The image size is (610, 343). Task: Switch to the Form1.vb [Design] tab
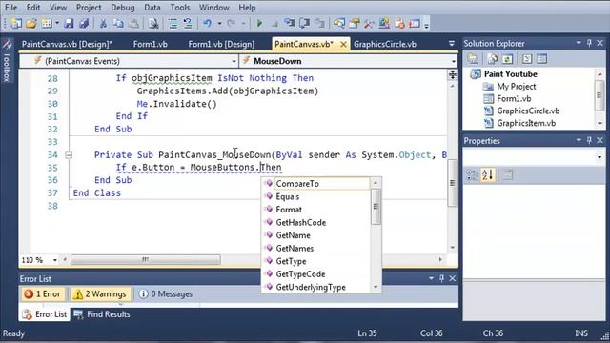click(221, 44)
